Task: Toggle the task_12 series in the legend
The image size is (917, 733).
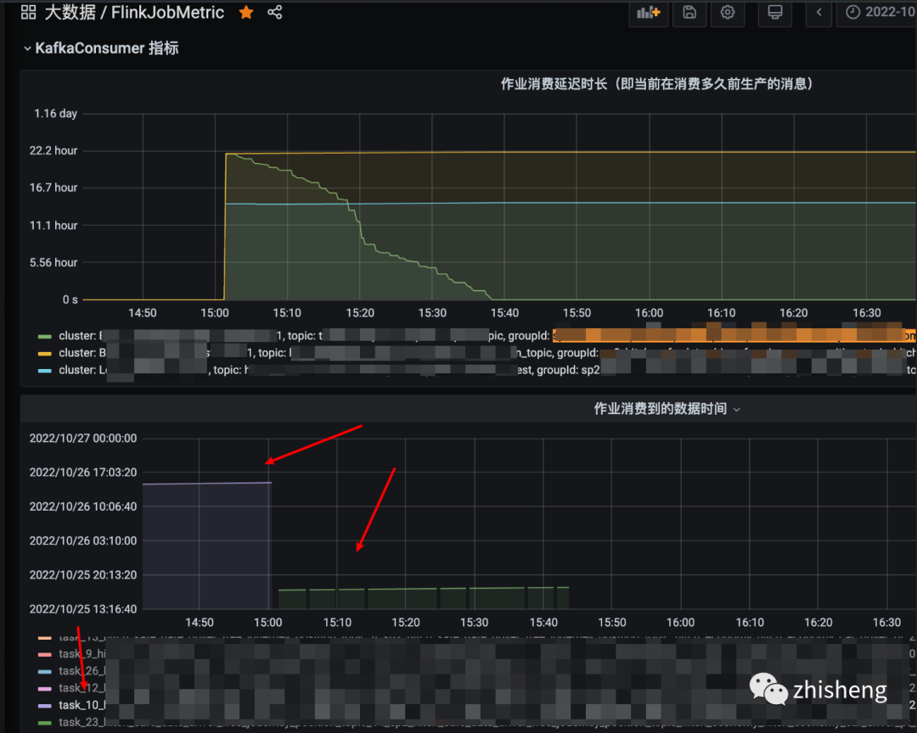Action: (x=487, y=688)
